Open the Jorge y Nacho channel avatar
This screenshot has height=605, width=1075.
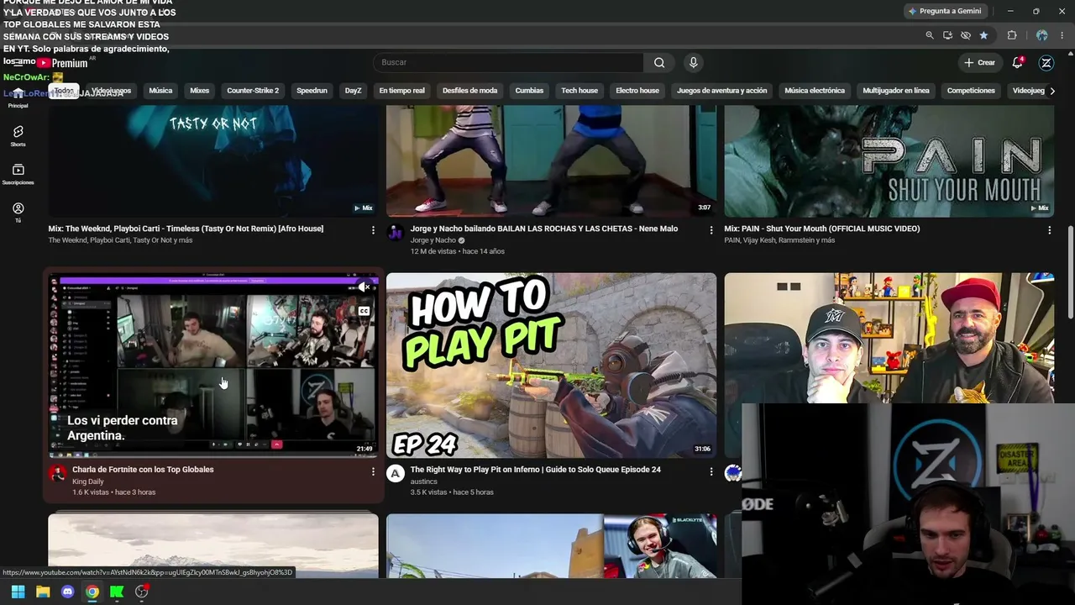[x=396, y=233]
